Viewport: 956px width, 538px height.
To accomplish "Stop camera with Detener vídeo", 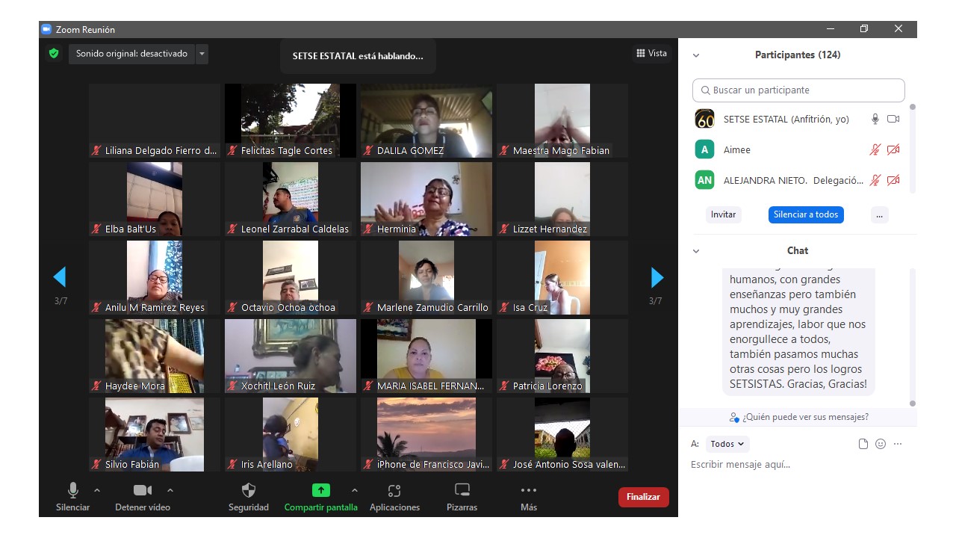I will tap(142, 491).
